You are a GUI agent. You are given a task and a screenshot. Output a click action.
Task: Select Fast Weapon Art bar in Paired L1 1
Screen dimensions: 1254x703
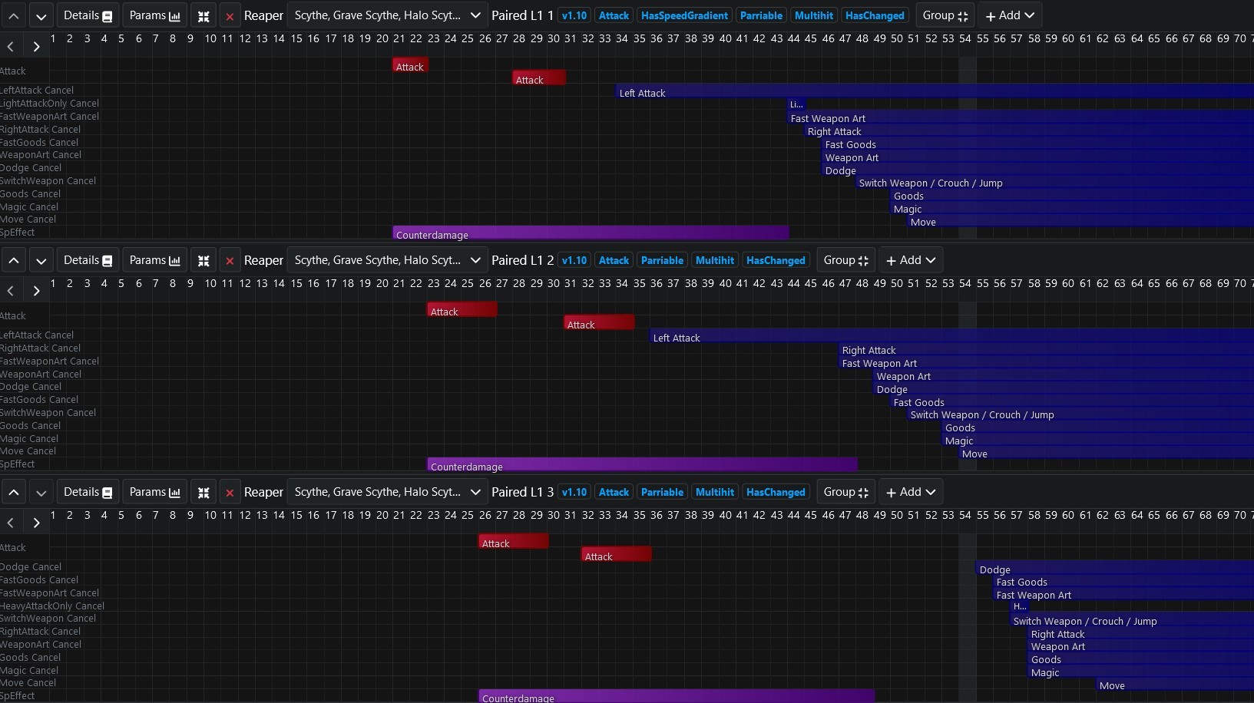tap(1021, 118)
